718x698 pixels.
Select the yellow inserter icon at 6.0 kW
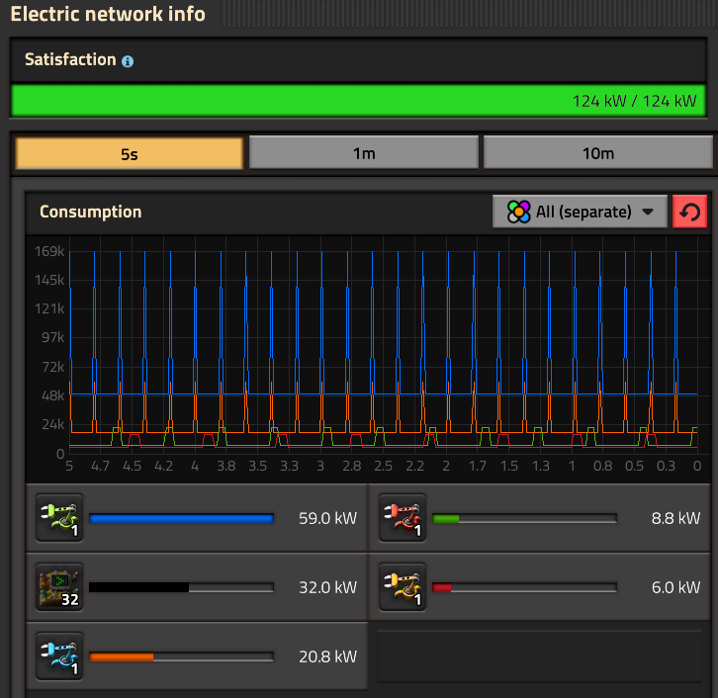(403, 587)
